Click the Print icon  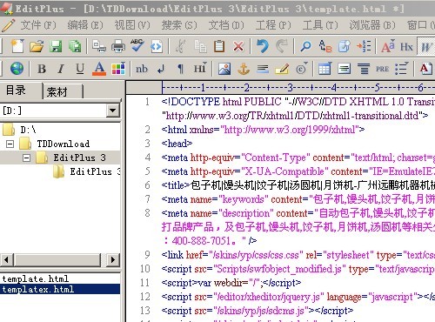click(x=118, y=46)
